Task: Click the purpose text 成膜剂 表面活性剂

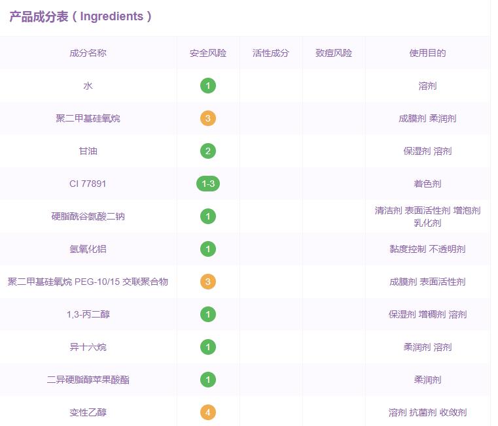Action: point(427,282)
